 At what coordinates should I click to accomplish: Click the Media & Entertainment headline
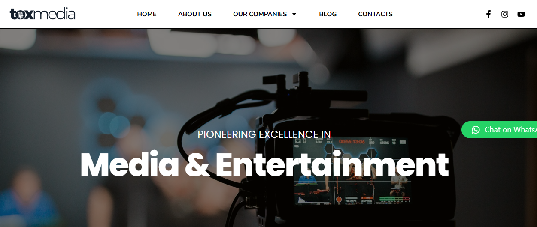264,165
